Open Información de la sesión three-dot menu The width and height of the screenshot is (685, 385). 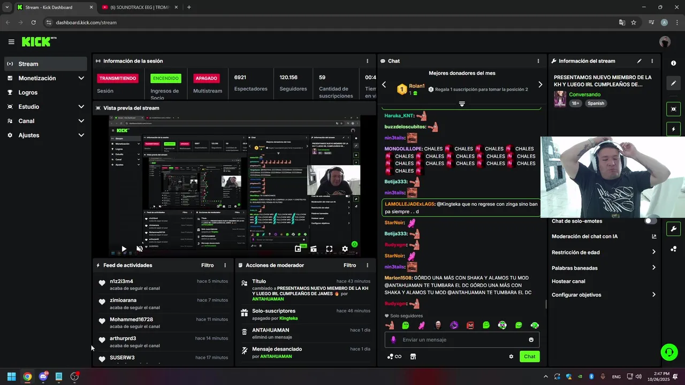click(x=367, y=61)
